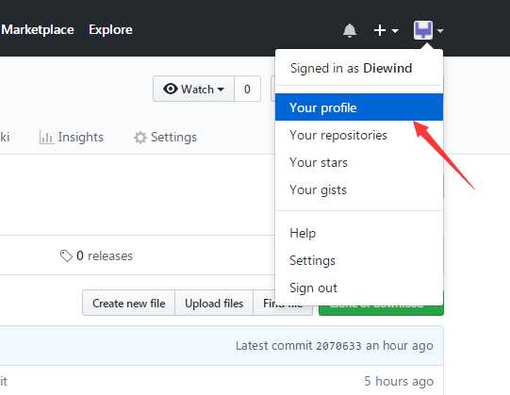This screenshot has width=510, height=395.
Task: Open the repository Settings tab
Action: [165, 138]
